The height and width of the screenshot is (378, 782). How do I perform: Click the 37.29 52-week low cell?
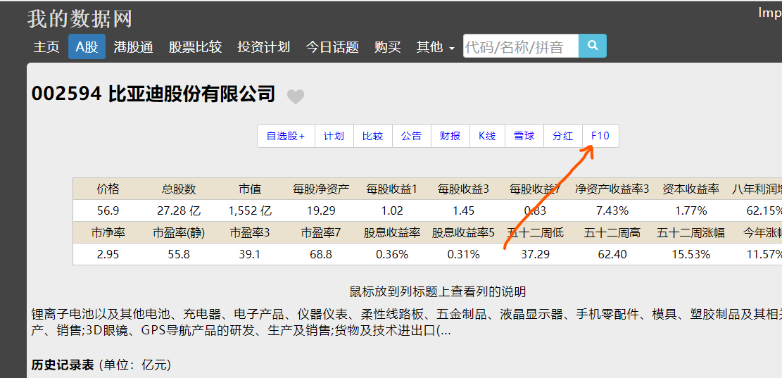(535, 254)
